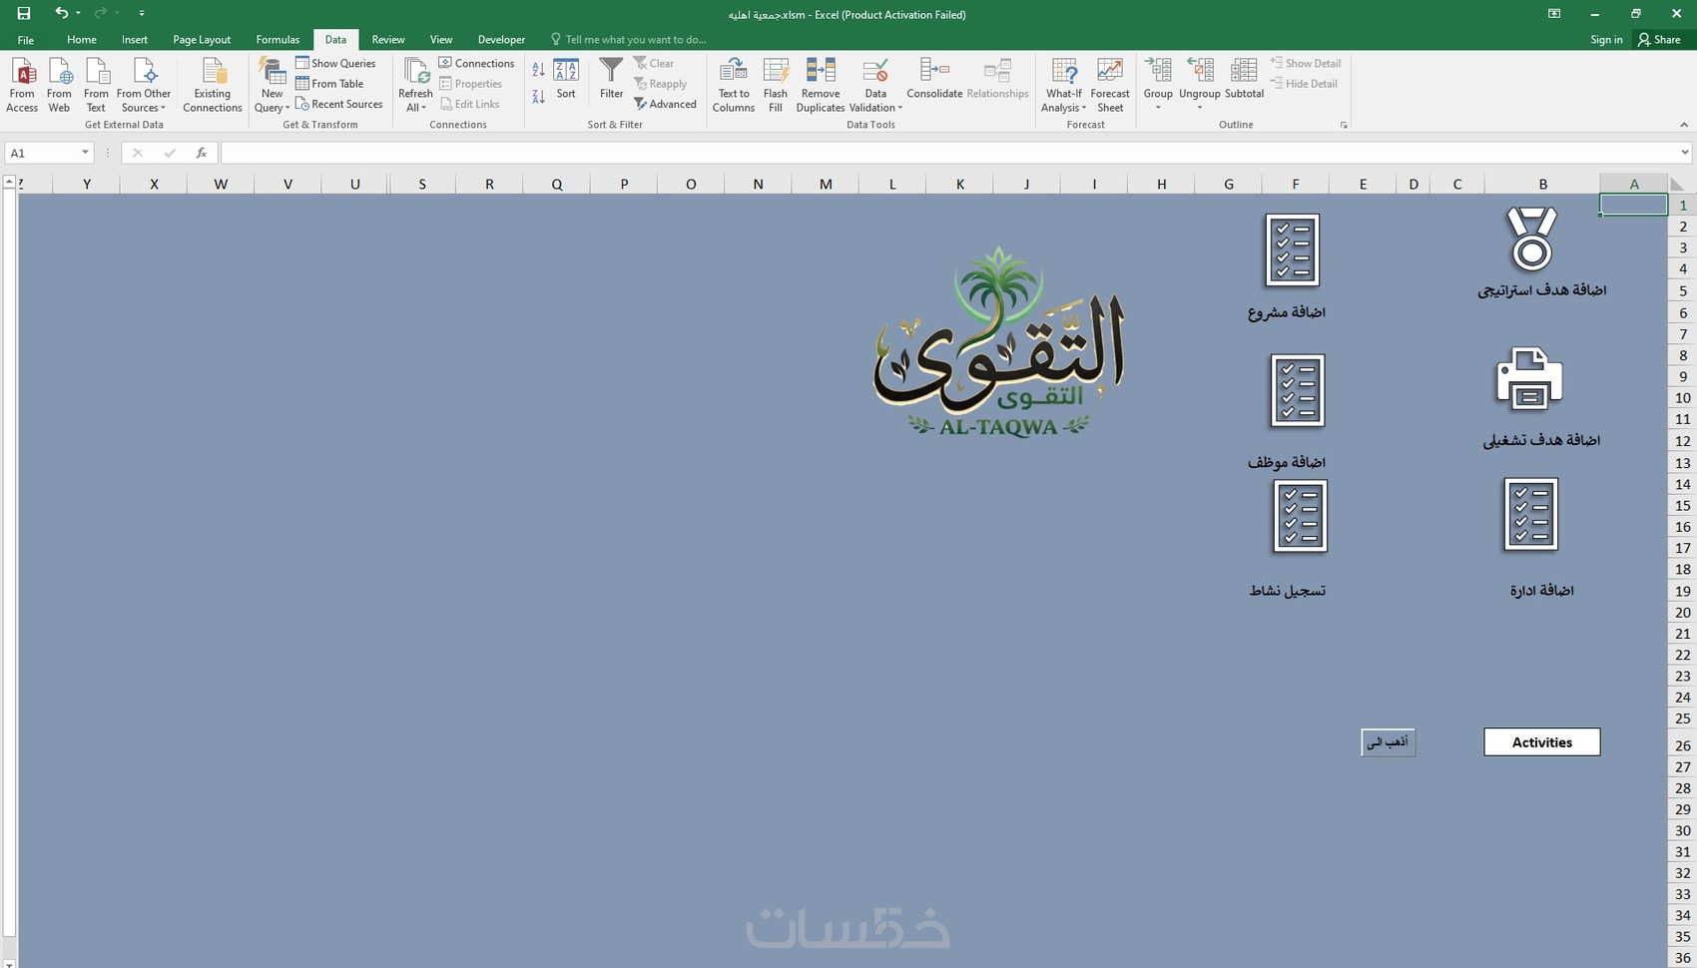The width and height of the screenshot is (1697, 968).
Task: Open workbook Connections
Action: pyautogui.click(x=477, y=63)
